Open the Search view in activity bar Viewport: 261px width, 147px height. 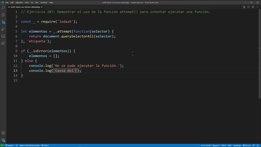(x=3, y=8)
